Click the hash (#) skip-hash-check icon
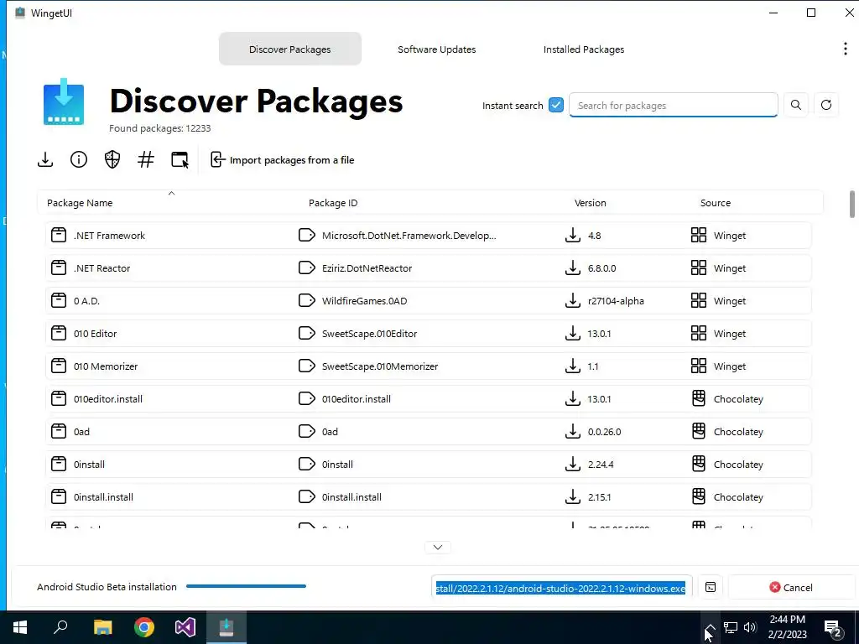859x644 pixels. [146, 159]
